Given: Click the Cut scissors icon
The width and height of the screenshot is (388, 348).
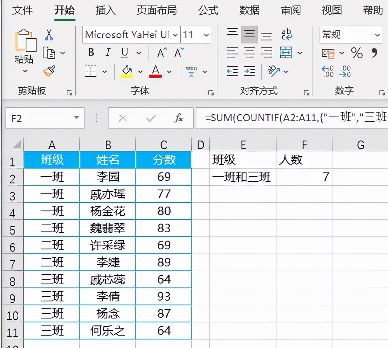Looking at the screenshot, I should pos(49,35).
